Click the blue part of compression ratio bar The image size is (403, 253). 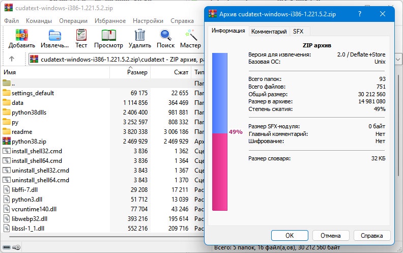point(220,93)
